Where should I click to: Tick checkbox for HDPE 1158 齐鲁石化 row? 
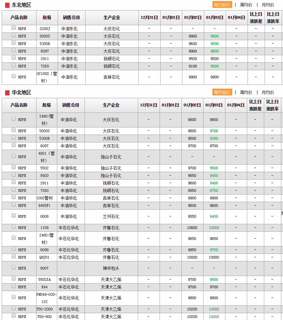[14, 227]
